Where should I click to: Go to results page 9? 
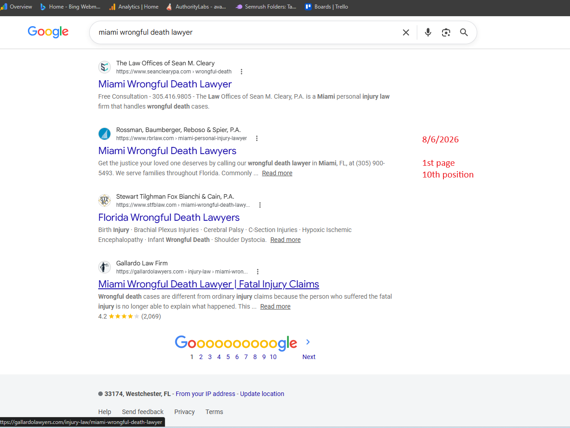[264, 357]
